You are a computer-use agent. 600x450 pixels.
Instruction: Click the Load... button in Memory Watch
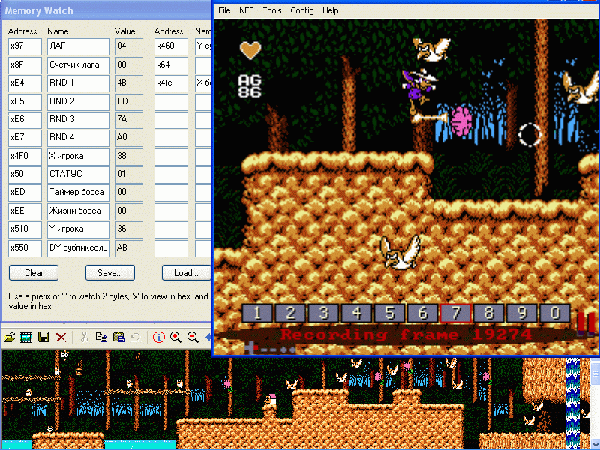186,273
